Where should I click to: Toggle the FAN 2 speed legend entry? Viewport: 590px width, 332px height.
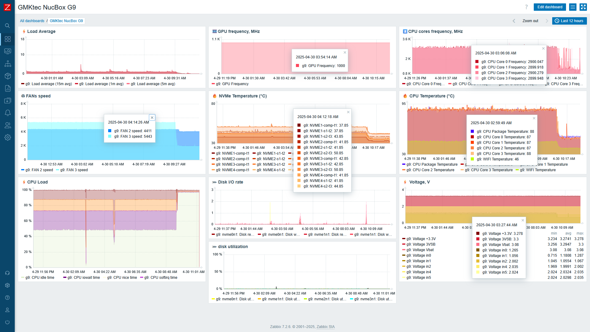39,170
